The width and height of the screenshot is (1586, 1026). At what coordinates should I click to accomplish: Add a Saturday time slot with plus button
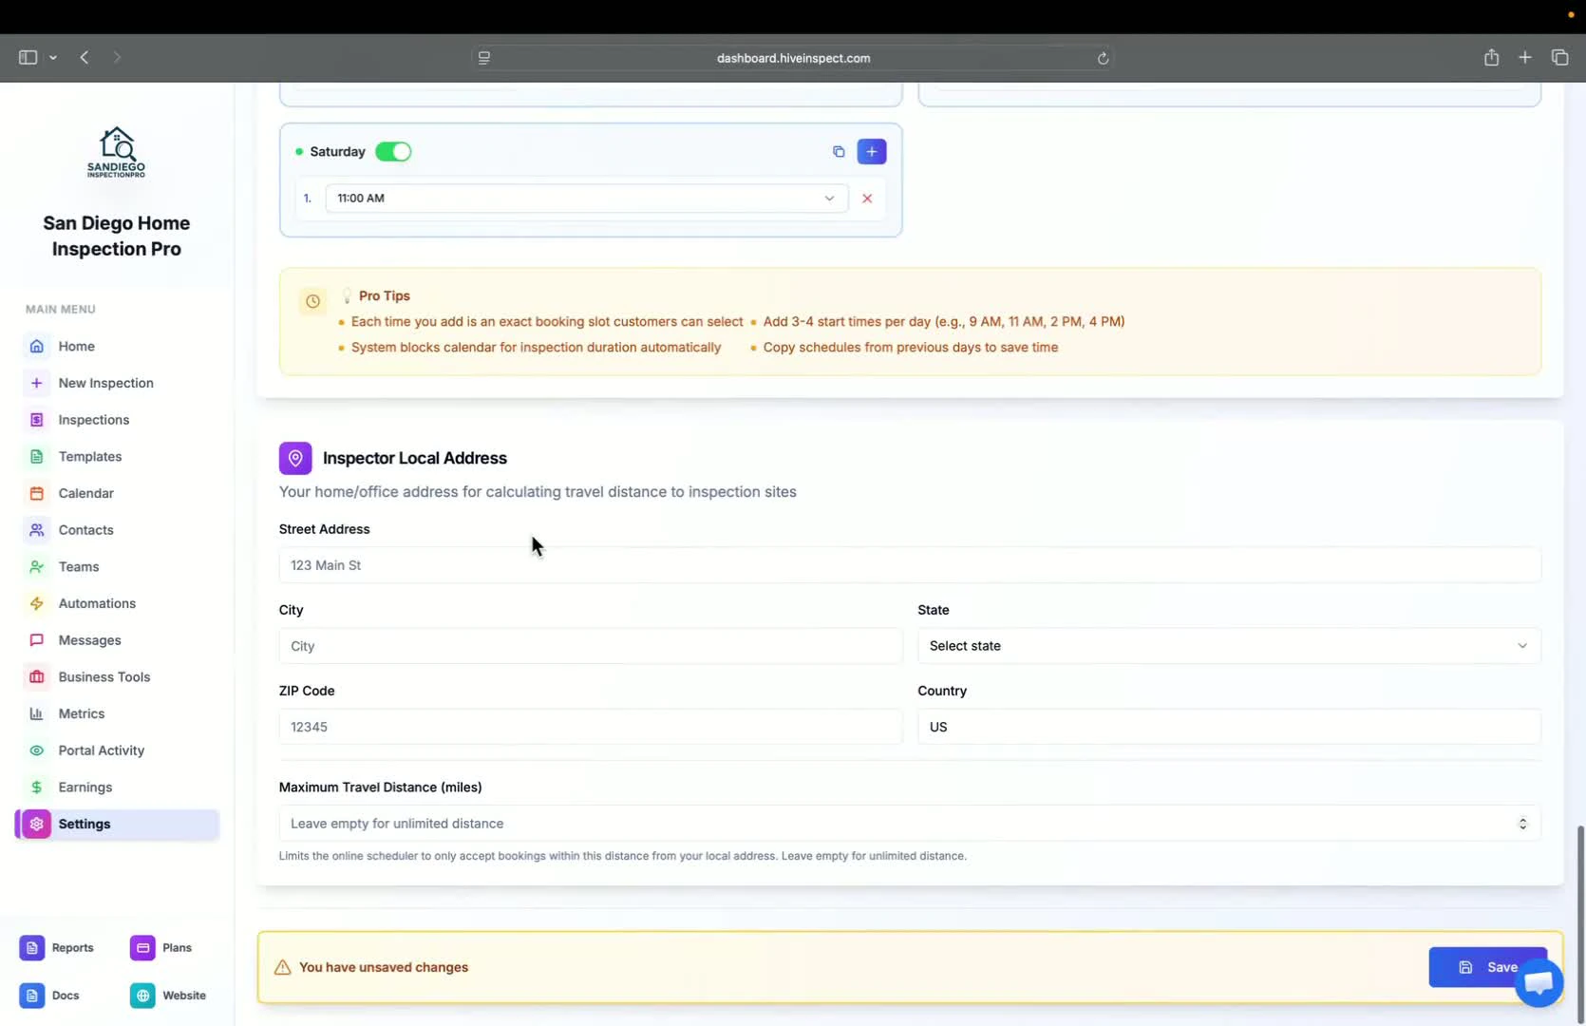click(872, 152)
